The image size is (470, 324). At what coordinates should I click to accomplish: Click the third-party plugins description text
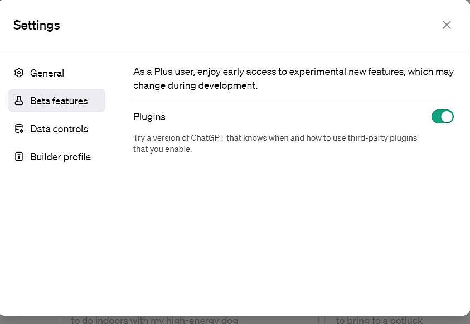click(275, 144)
